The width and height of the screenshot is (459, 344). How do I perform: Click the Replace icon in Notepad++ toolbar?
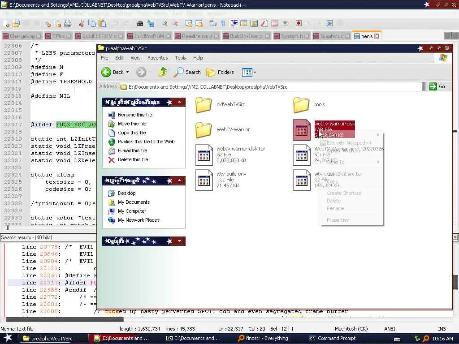point(151,23)
